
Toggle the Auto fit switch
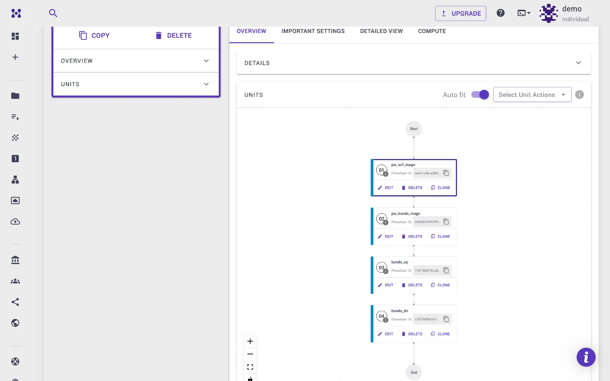[x=480, y=95]
